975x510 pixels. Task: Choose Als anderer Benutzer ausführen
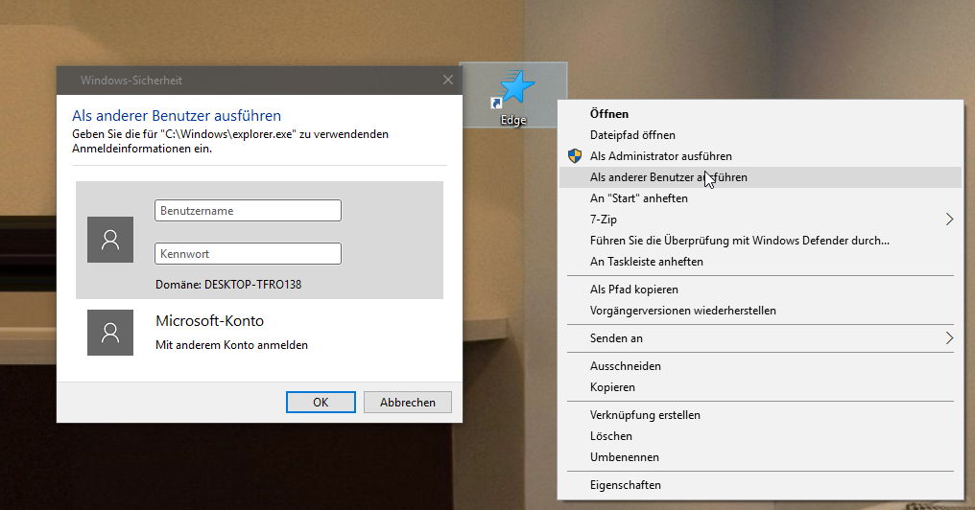coord(760,177)
